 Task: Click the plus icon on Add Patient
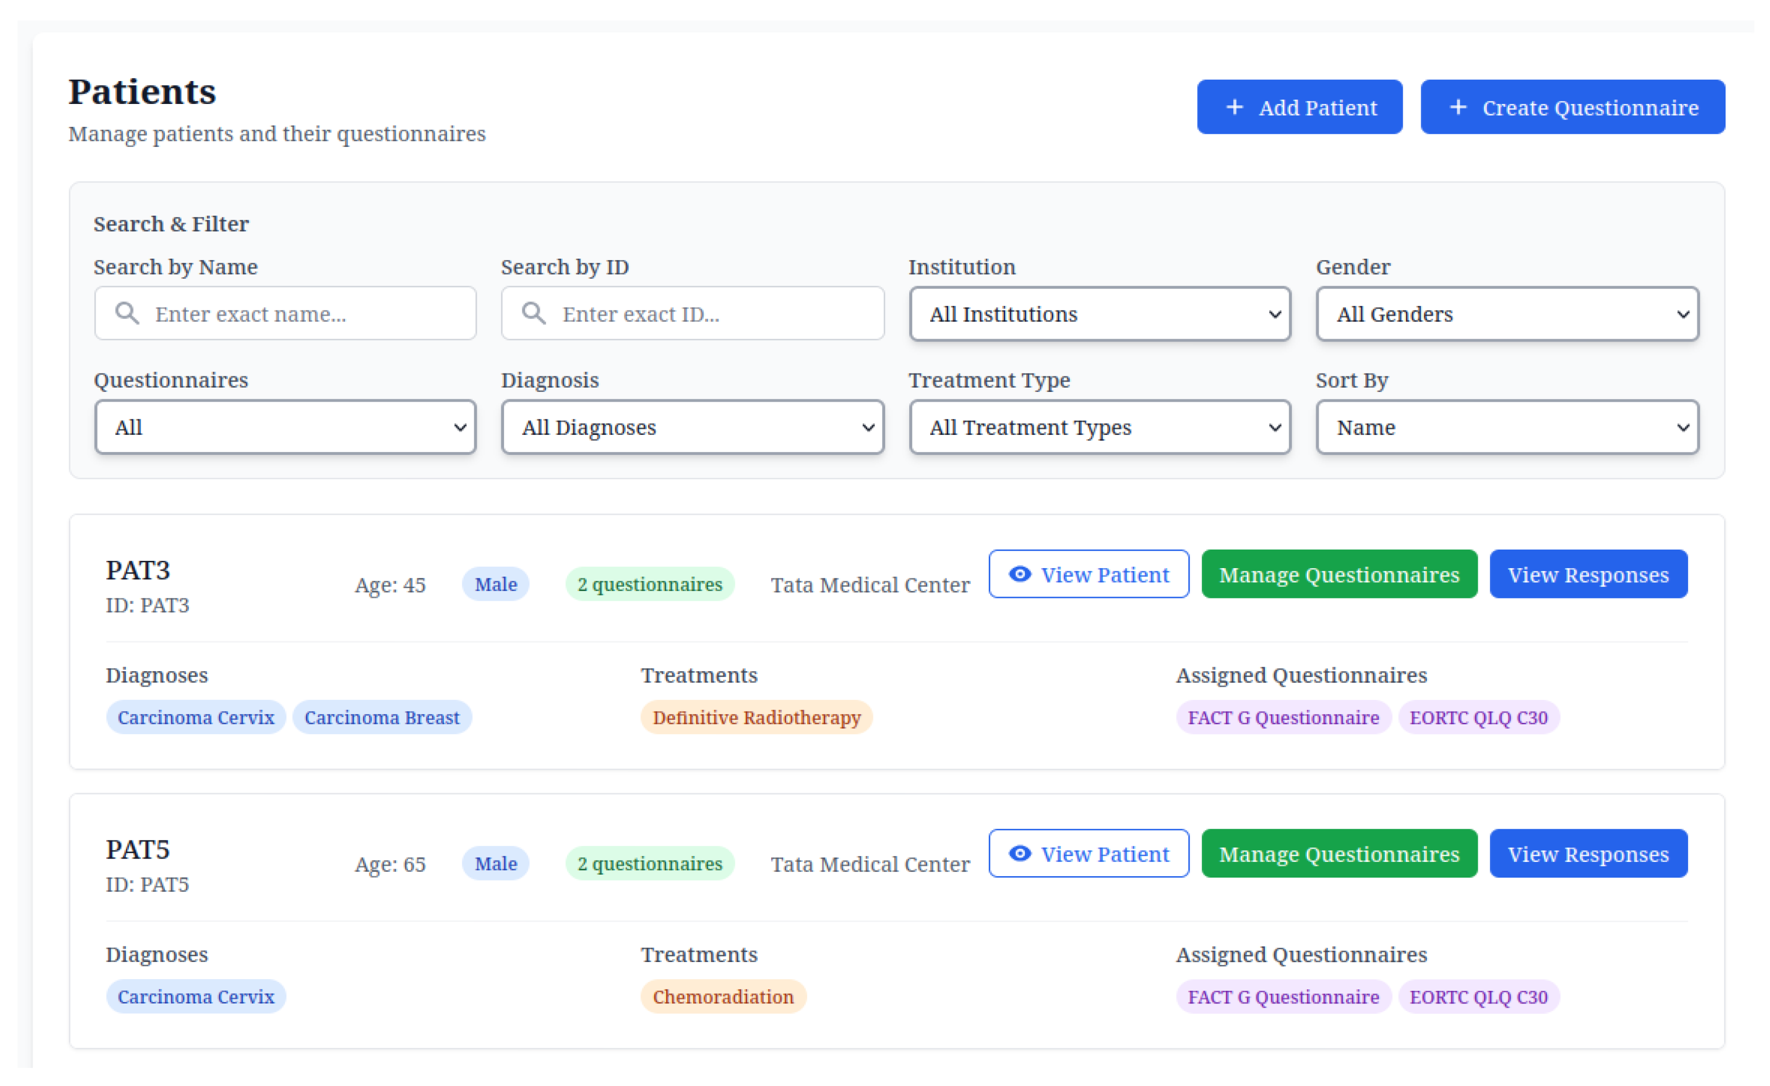(x=1235, y=106)
